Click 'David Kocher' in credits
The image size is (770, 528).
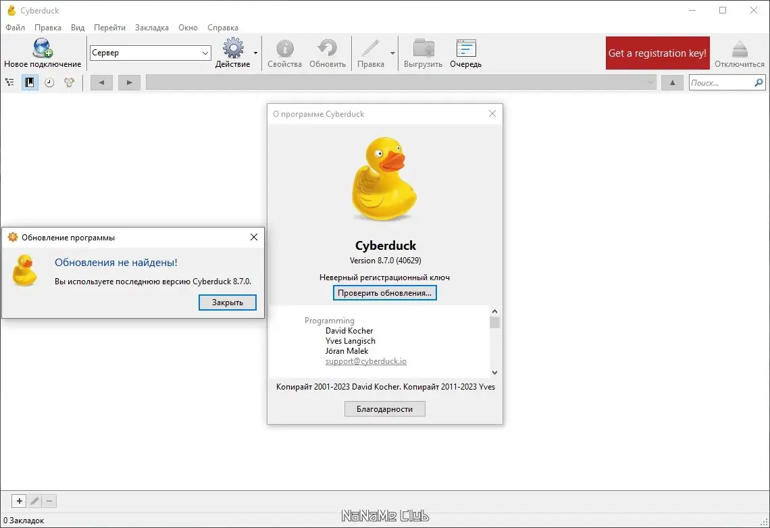(349, 331)
